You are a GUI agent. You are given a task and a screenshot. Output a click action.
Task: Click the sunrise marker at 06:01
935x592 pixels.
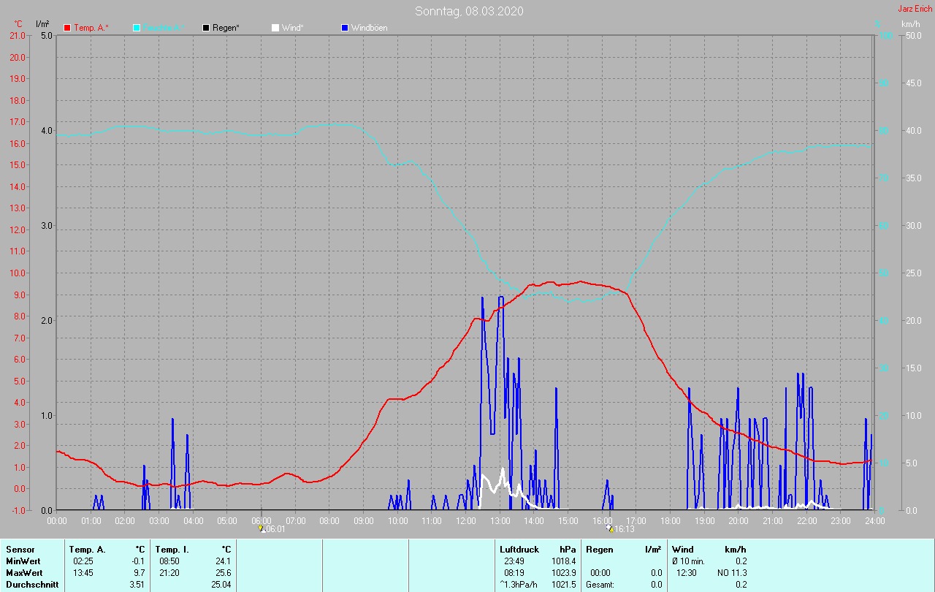coord(262,528)
